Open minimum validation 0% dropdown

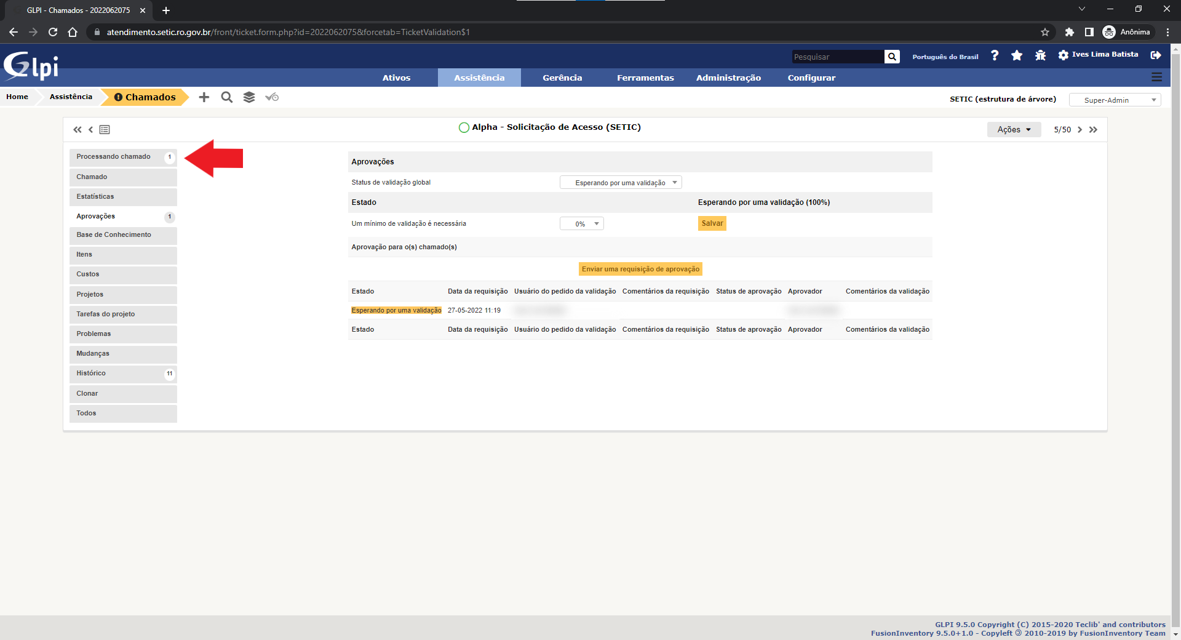point(581,224)
